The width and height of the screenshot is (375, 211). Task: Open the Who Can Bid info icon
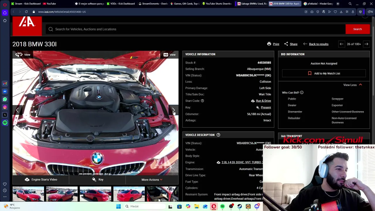pyautogui.click(x=301, y=93)
